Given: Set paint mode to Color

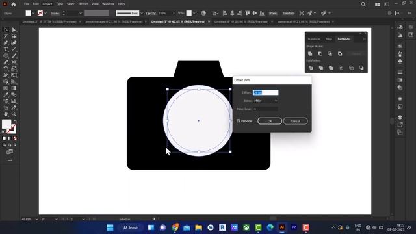Looking at the screenshot, I should pyautogui.click(x=4, y=138).
